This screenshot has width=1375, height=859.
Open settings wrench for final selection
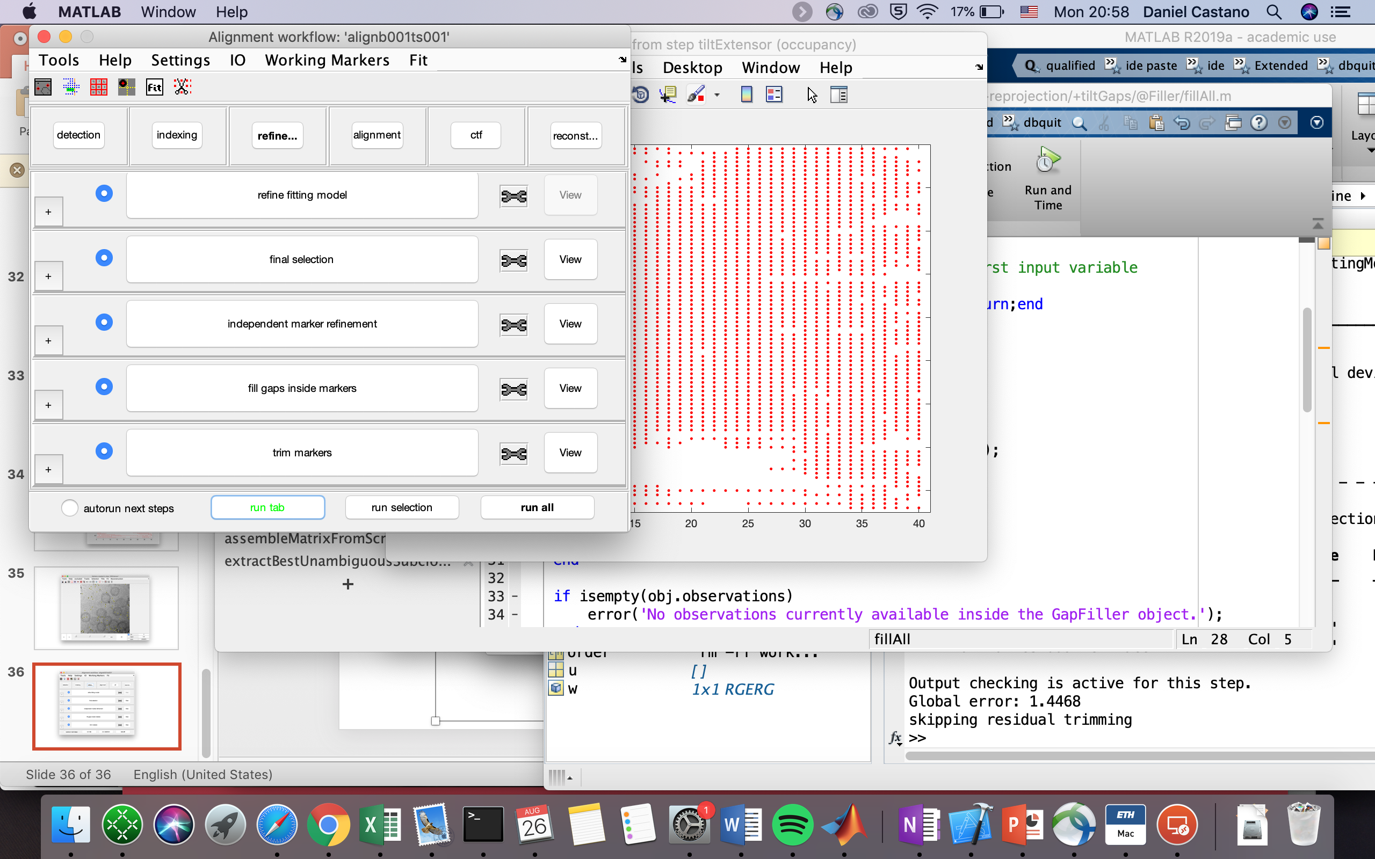tap(513, 260)
